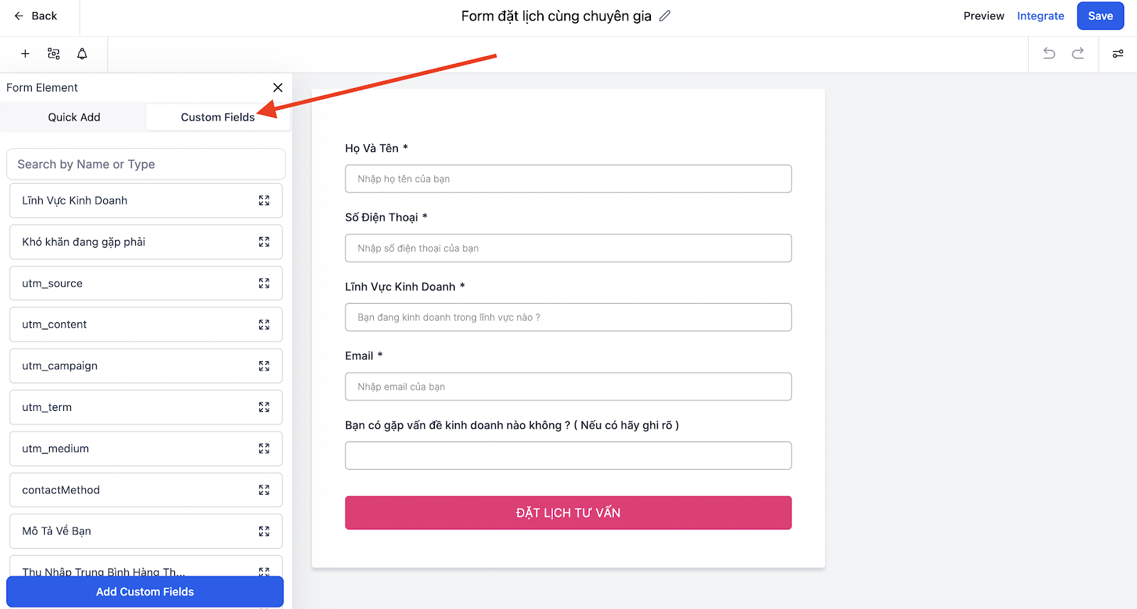Image resolution: width=1137 pixels, height=609 pixels.
Task: Click the undo arrow icon
Action: tap(1049, 53)
